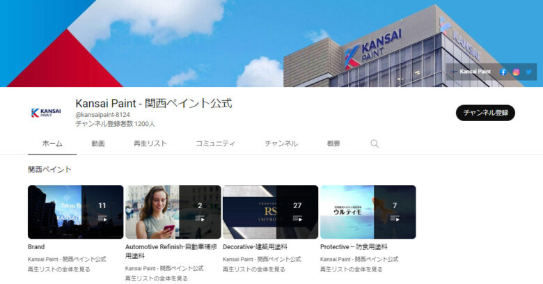Open the Brand playlist title
This screenshot has height=284, width=543.
point(36,247)
